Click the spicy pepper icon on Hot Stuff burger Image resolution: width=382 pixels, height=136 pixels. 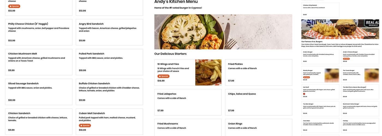click(304, 94)
